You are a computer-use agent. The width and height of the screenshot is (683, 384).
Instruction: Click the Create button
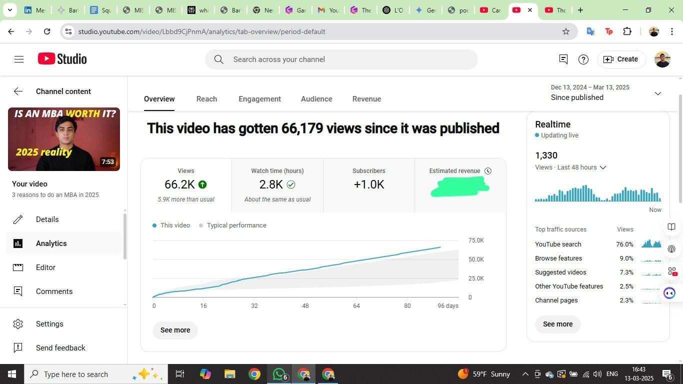pyautogui.click(x=621, y=59)
